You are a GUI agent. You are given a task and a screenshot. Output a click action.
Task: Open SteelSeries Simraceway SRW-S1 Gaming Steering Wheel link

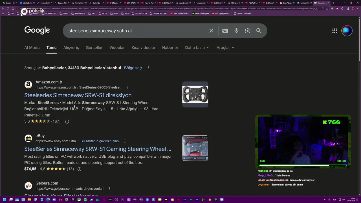tap(98, 149)
